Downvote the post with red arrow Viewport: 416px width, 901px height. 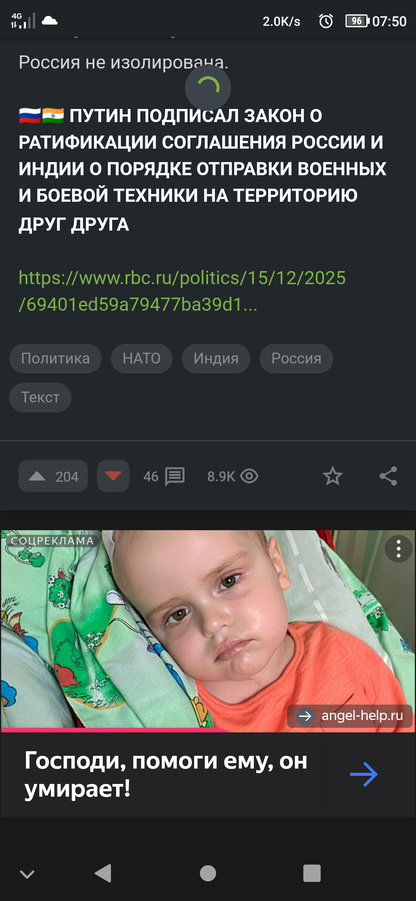tap(113, 476)
